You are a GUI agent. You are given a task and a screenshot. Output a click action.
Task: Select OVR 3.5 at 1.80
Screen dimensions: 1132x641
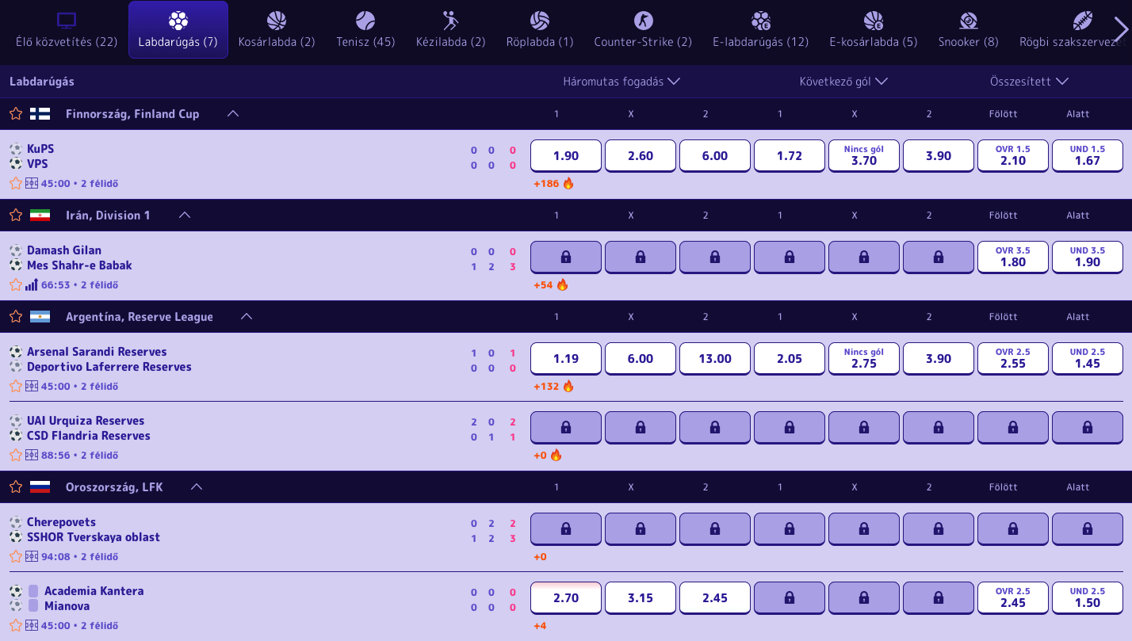(x=1013, y=258)
